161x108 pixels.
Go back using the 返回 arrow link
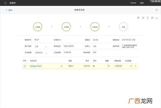[9, 10]
